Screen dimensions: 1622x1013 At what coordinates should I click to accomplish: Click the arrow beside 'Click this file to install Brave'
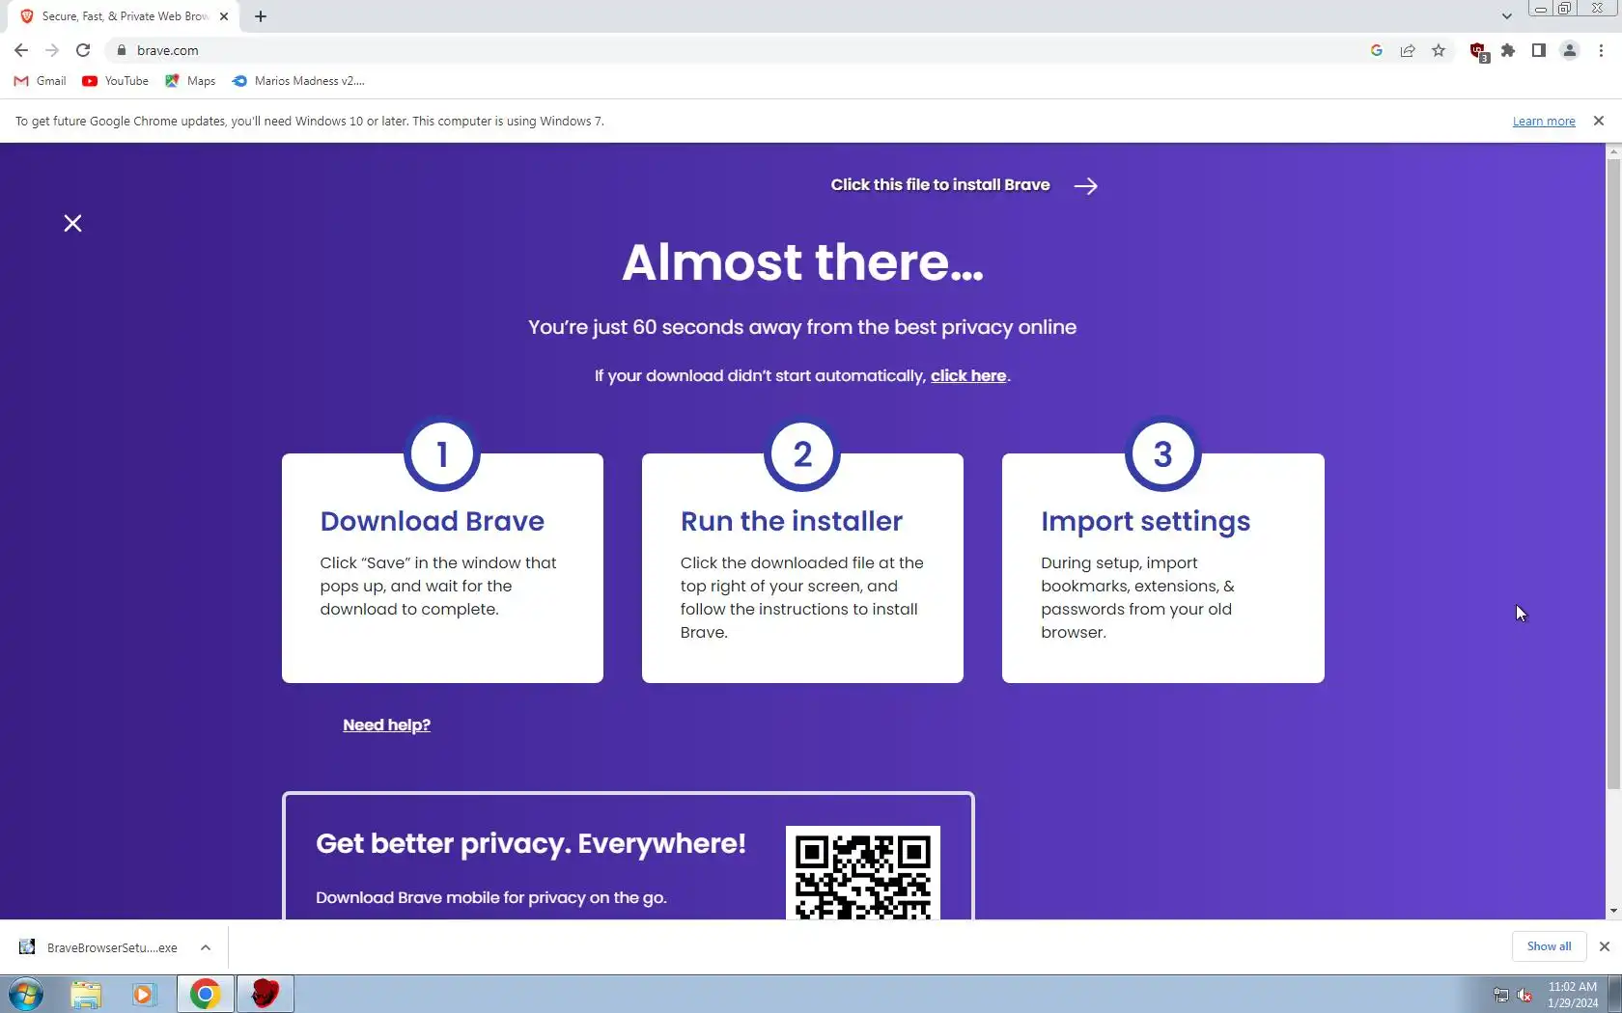click(1086, 186)
